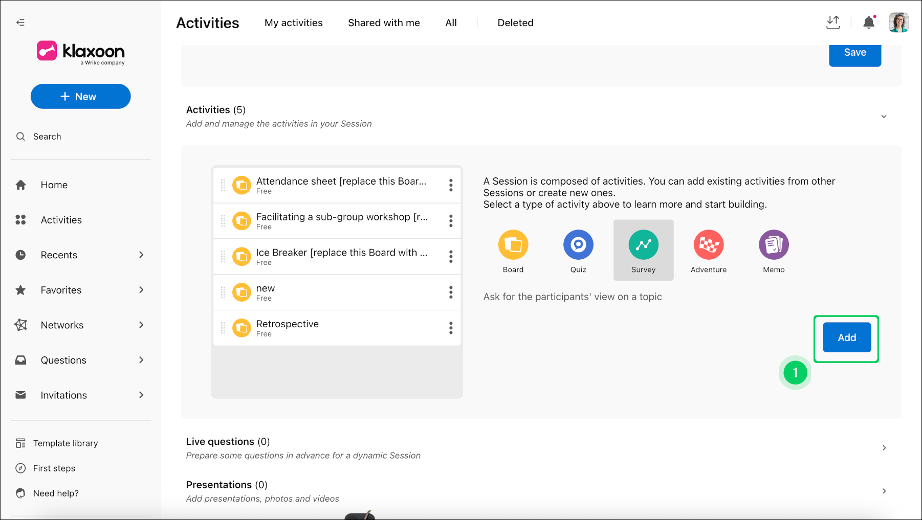Expand the Live questions section
Image resolution: width=922 pixels, height=520 pixels.
pyautogui.click(x=884, y=448)
